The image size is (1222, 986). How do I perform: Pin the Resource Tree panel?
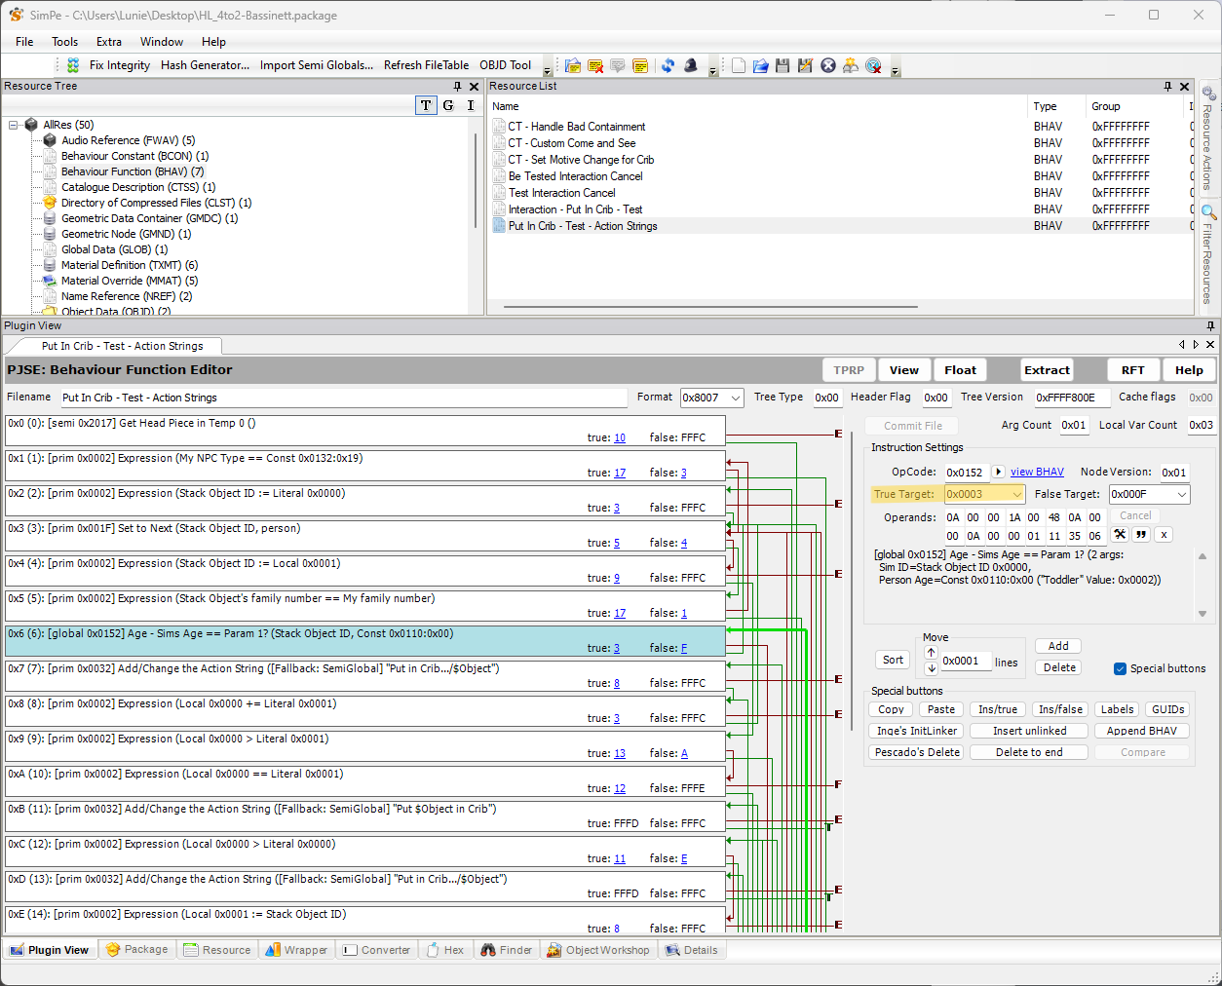coord(458,87)
